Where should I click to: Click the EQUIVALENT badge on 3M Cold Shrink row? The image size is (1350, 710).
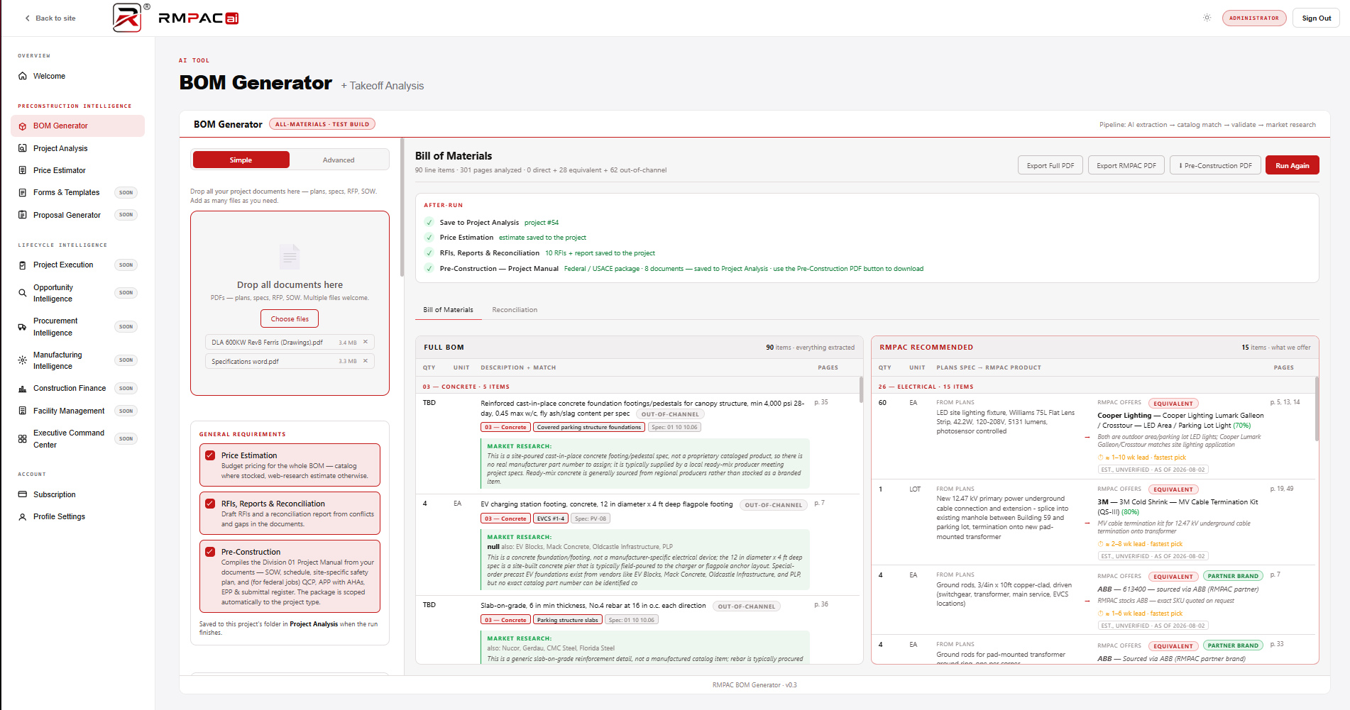(x=1173, y=489)
